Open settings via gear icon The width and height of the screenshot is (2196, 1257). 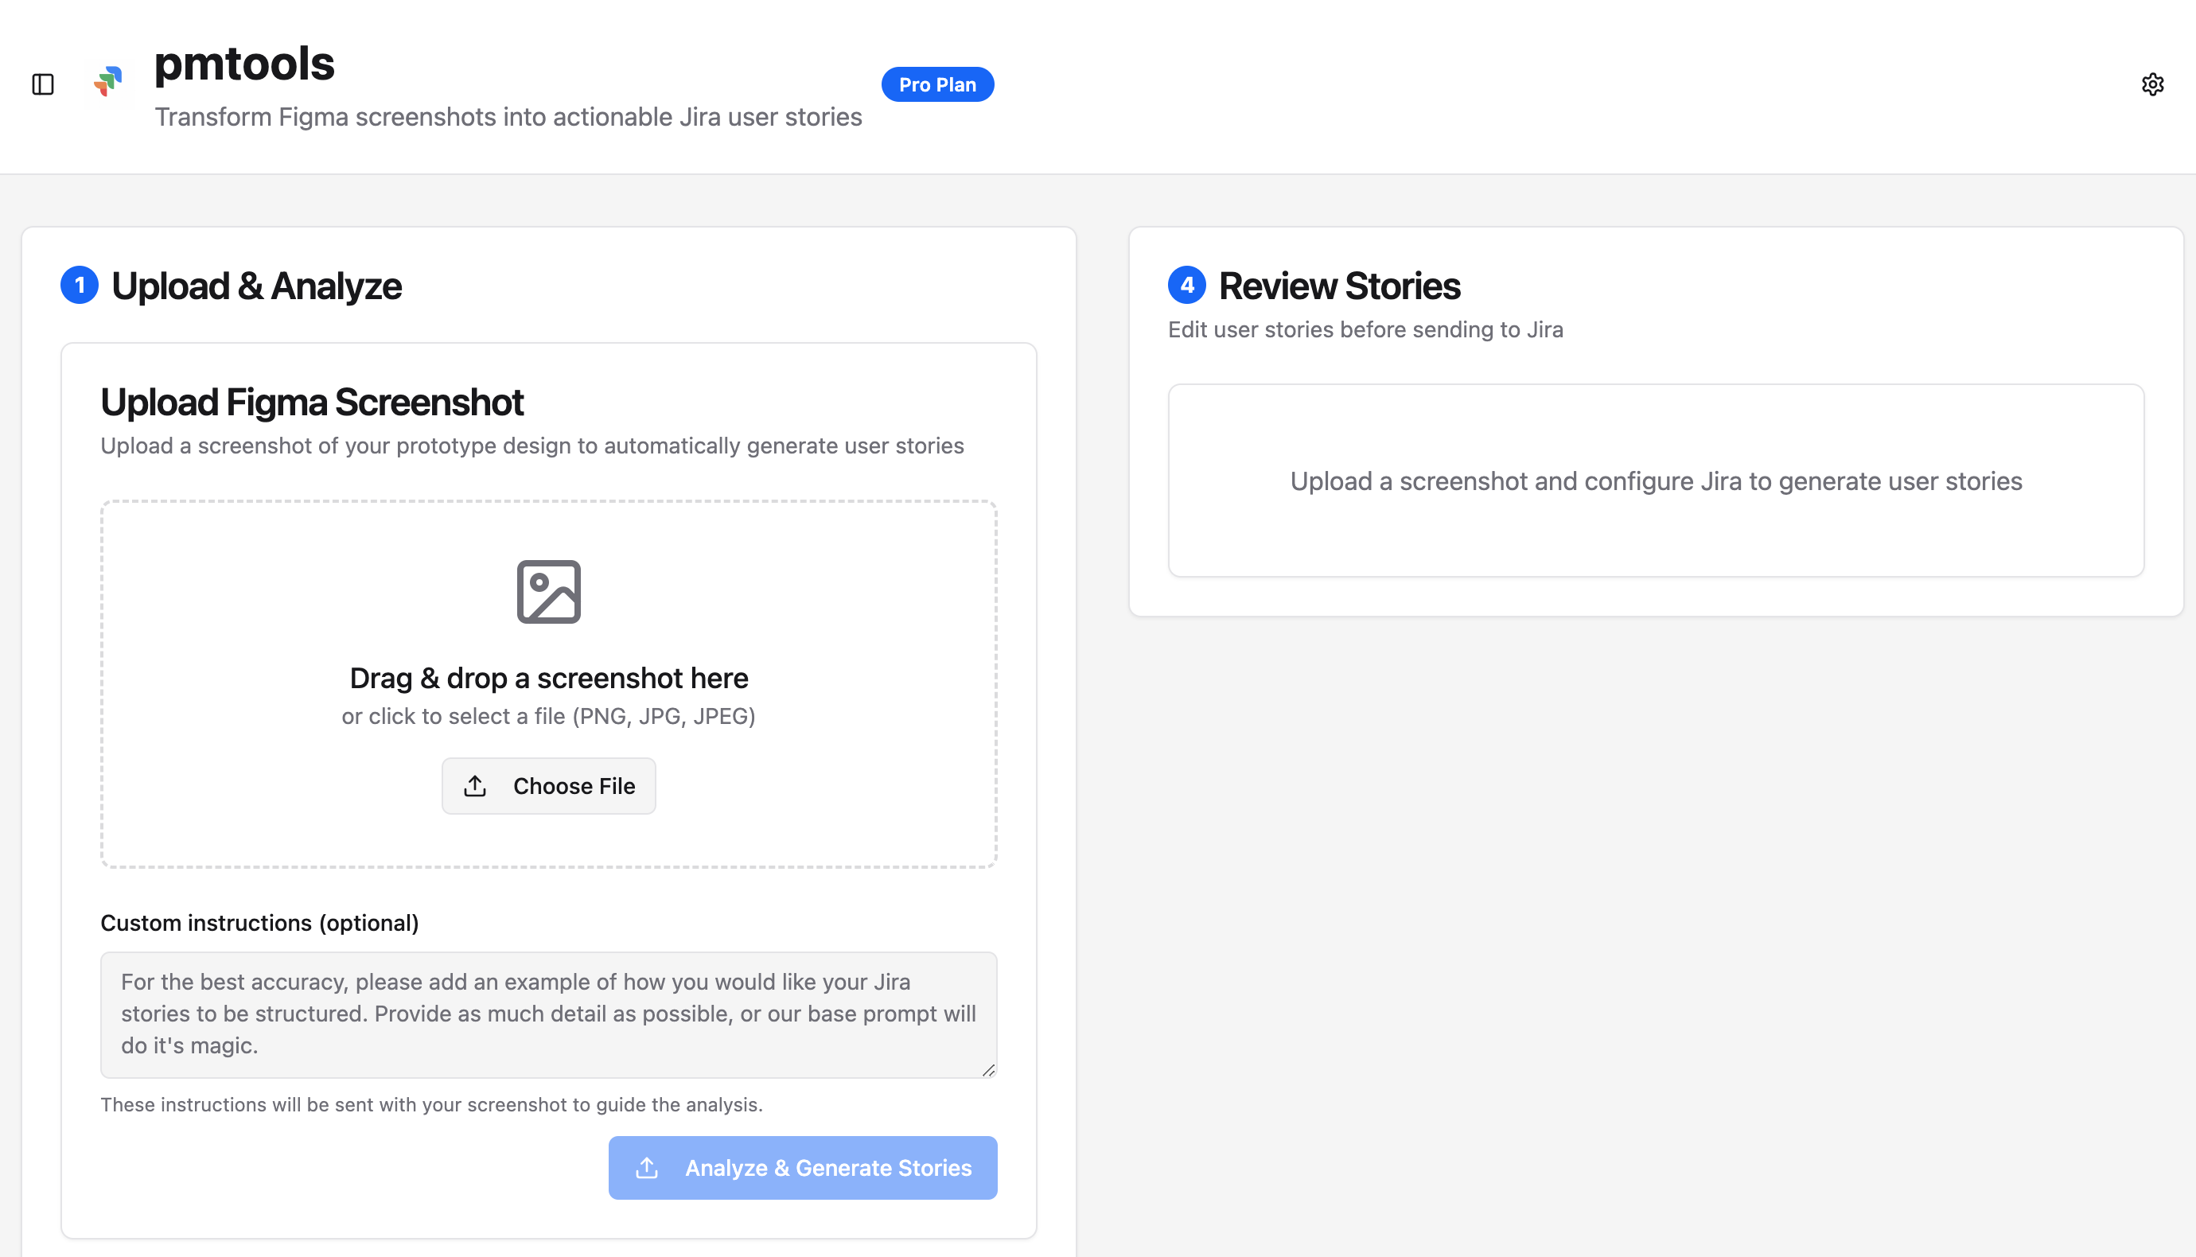click(2152, 84)
